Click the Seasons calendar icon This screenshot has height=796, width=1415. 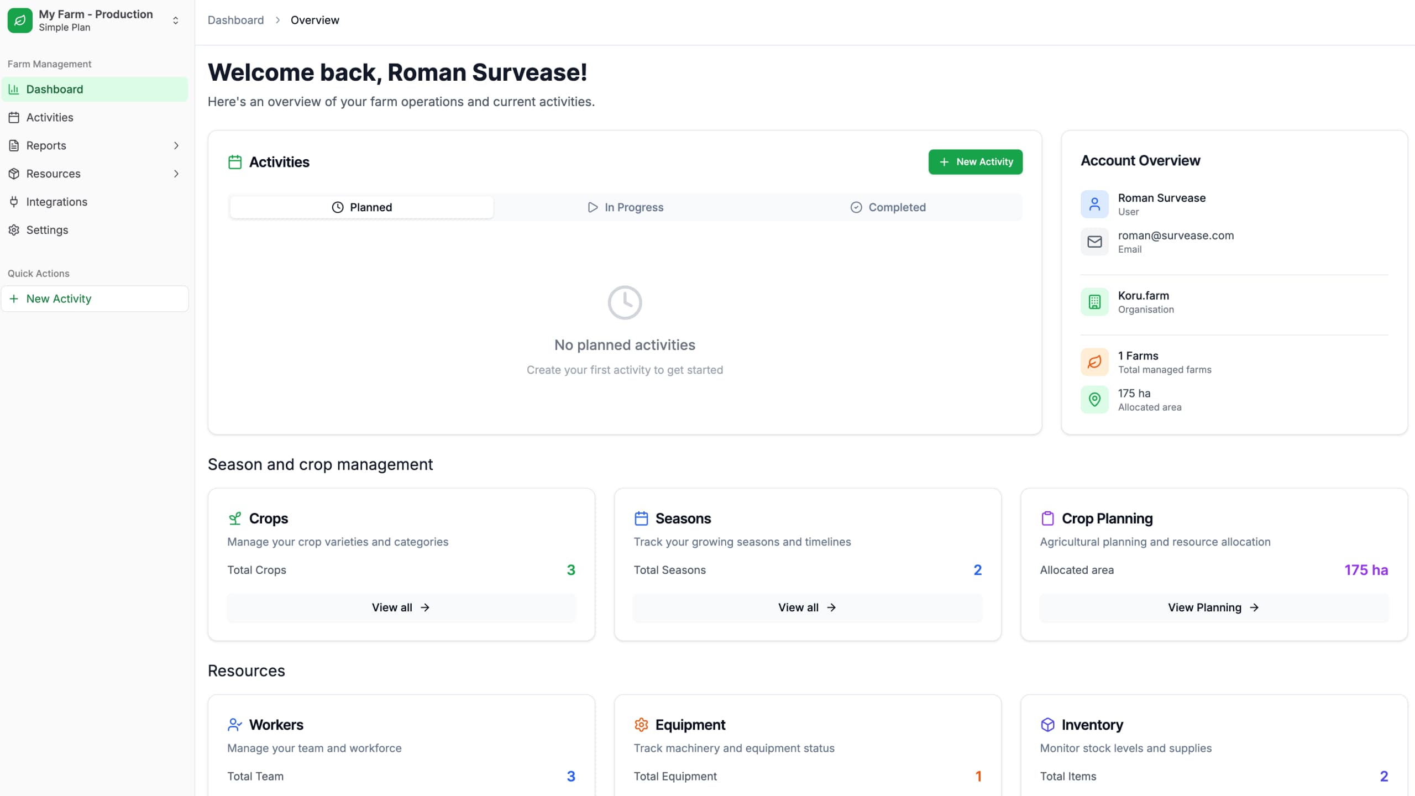(641, 518)
